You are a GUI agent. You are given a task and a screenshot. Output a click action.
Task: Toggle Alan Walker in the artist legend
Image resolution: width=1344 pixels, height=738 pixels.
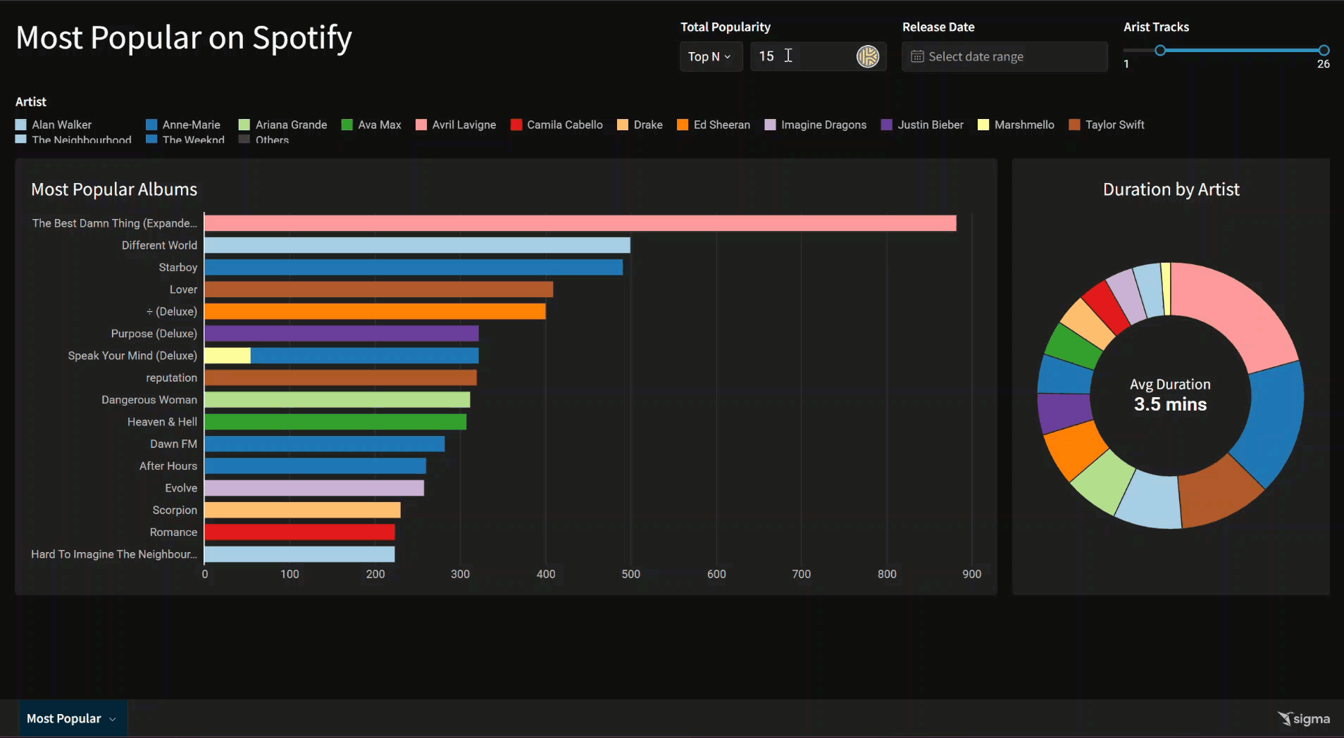point(61,125)
